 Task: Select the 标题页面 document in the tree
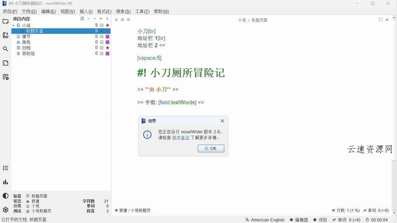pyautogui.click(x=61, y=31)
